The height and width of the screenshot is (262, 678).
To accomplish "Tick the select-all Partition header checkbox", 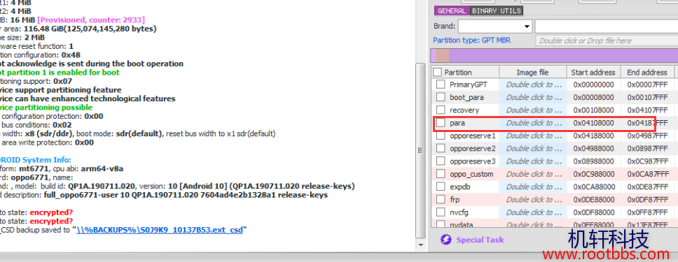I will coord(438,72).
